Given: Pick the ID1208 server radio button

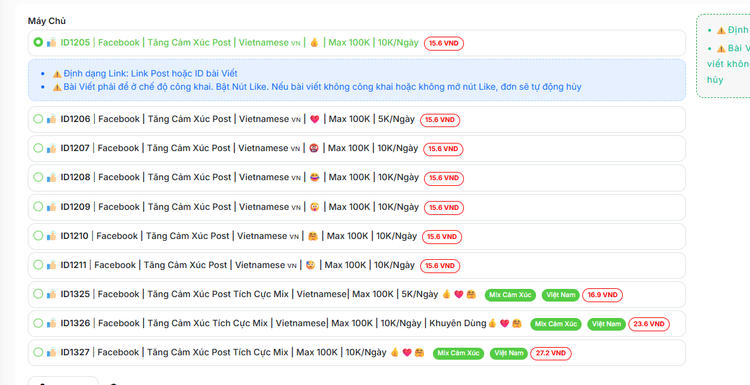Looking at the screenshot, I should click(x=38, y=177).
